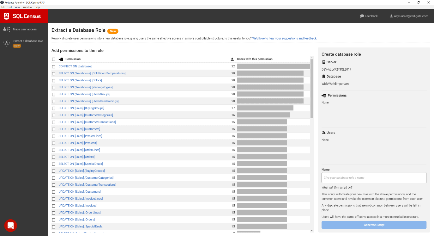This screenshot has height=236, width=434.
Task: Click the database role Name field
Action: [x=374, y=177]
